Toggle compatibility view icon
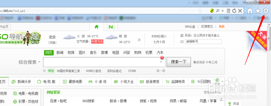The width and height of the screenshot is (271, 106). pos(228,11)
